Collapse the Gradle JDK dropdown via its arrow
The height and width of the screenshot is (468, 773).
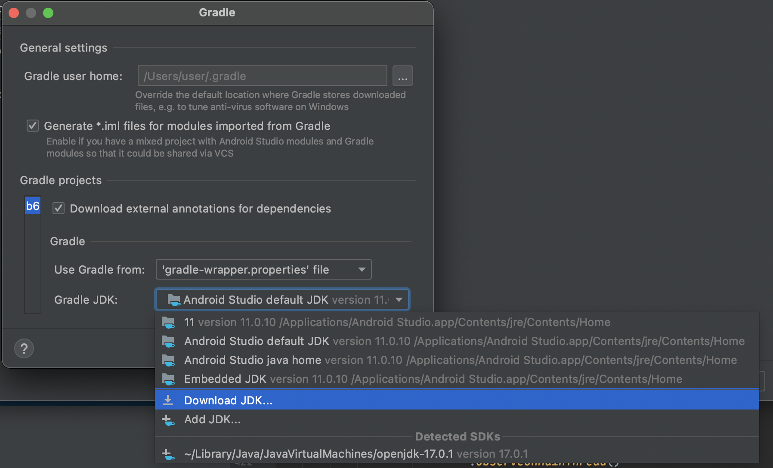(x=399, y=299)
